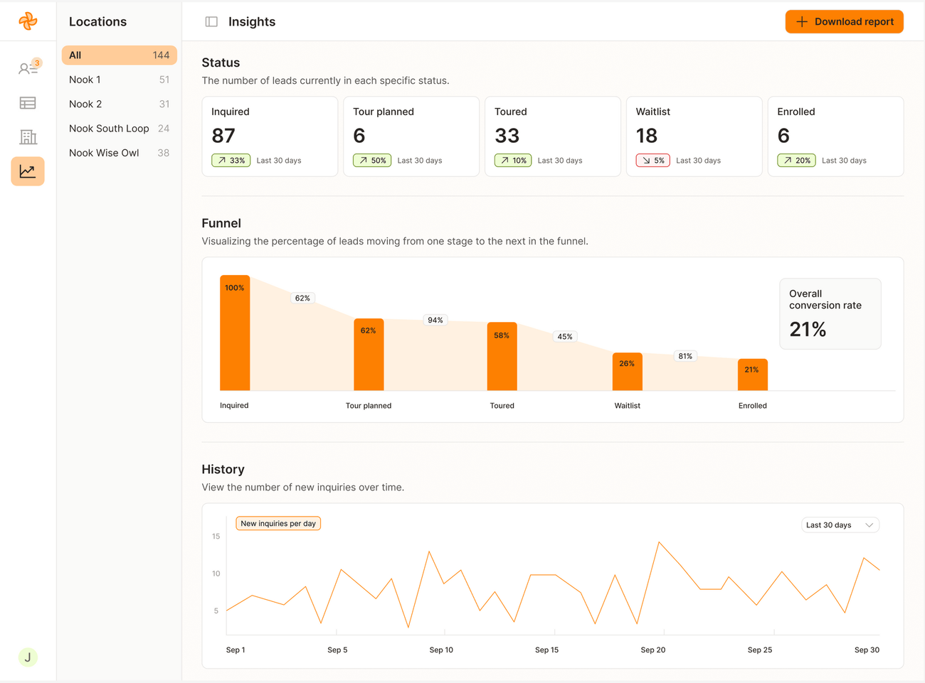Open the leads icon with notification badge

[28, 68]
